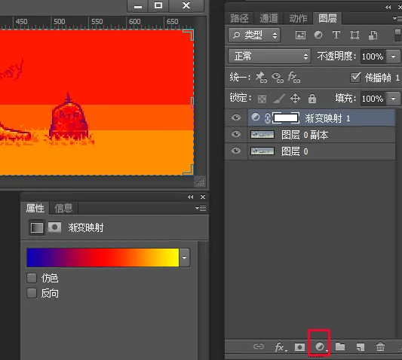Click mask icon in Properties panel
Screen dimensions: 402x360
coord(54,227)
